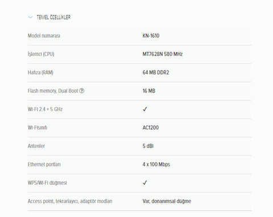Select the 64 MB DDR2 value
The height and width of the screenshot is (217, 273).
click(156, 72)
